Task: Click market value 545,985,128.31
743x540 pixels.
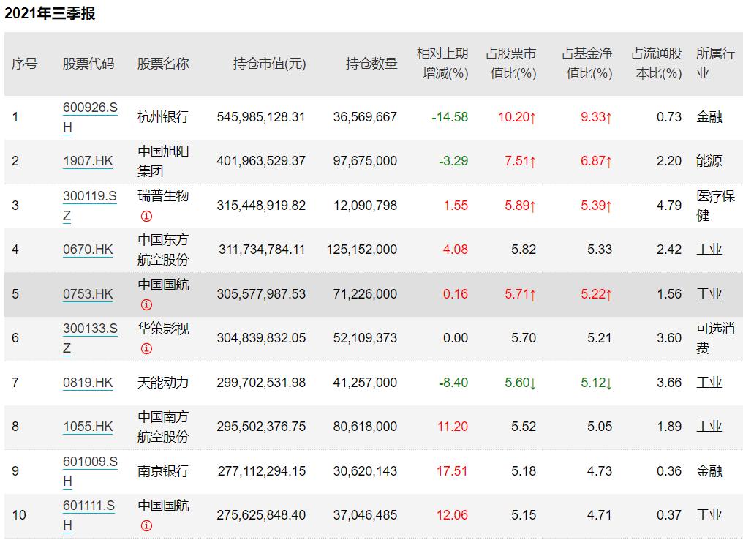Action: coord(261,117)
